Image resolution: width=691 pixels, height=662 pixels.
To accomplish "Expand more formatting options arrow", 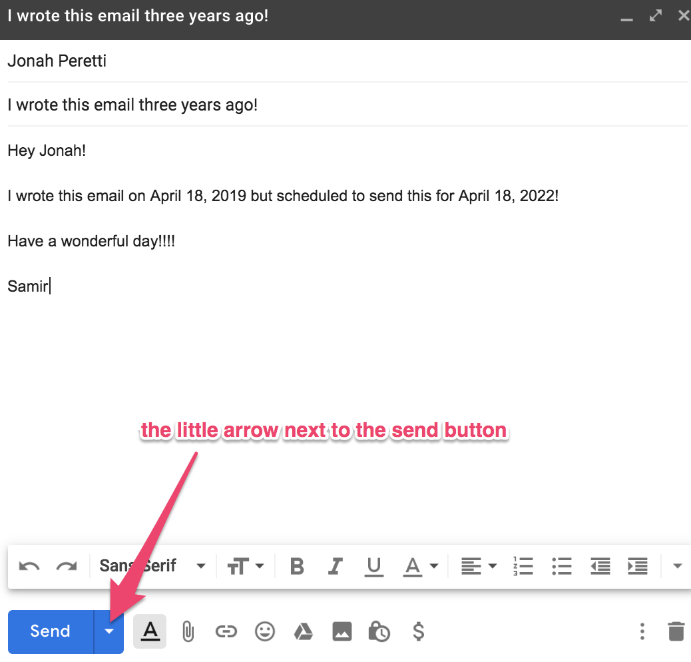I will click(x=677, y=566).
